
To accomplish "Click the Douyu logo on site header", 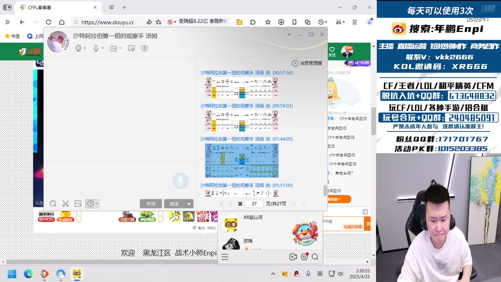I will click(29, 52).
